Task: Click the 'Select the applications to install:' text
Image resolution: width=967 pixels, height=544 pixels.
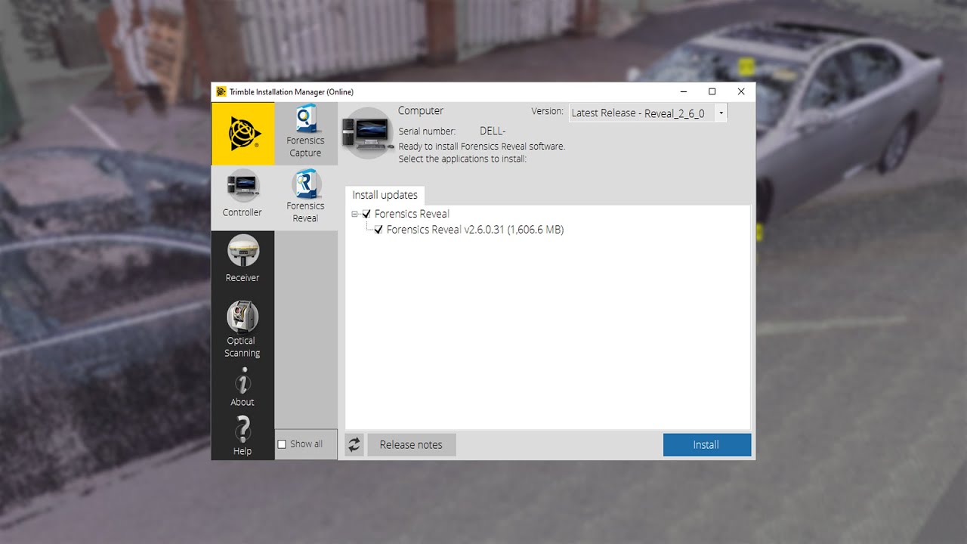Action: [462, 159]
